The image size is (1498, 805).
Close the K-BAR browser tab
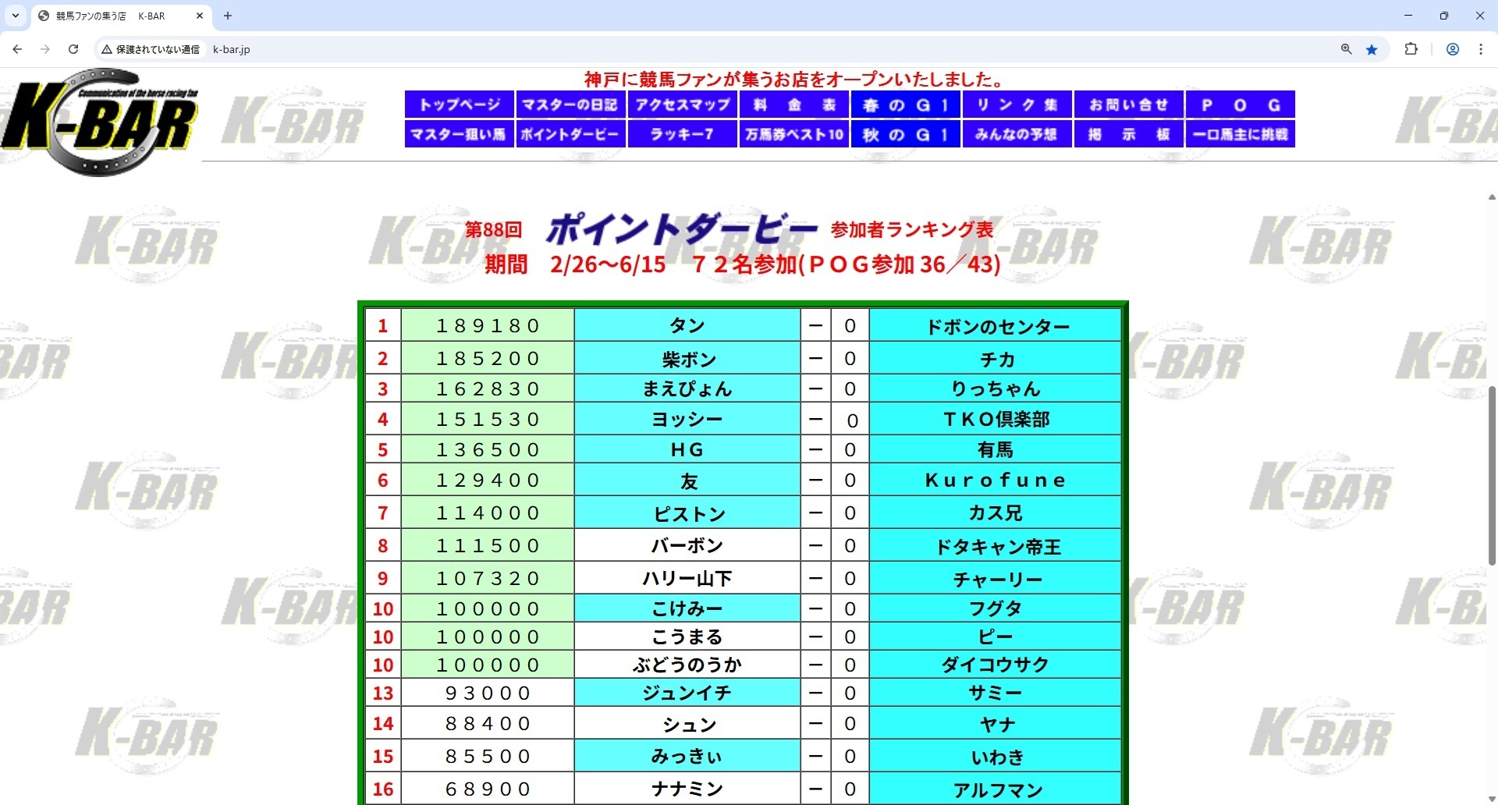(200, 16)
